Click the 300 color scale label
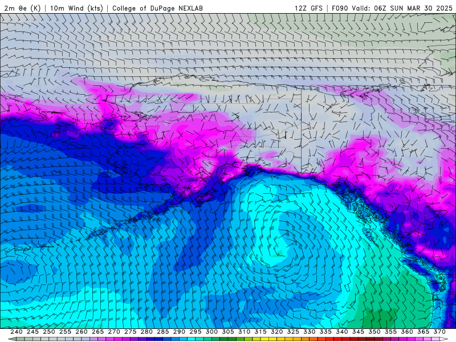Screen dimensions: 456x342 [x=211, y=332]
